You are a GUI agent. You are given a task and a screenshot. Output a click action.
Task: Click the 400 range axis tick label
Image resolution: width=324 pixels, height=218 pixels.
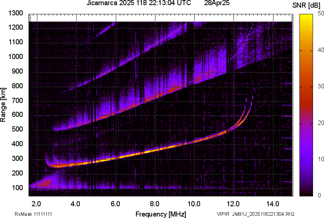[x=17, y=144]
